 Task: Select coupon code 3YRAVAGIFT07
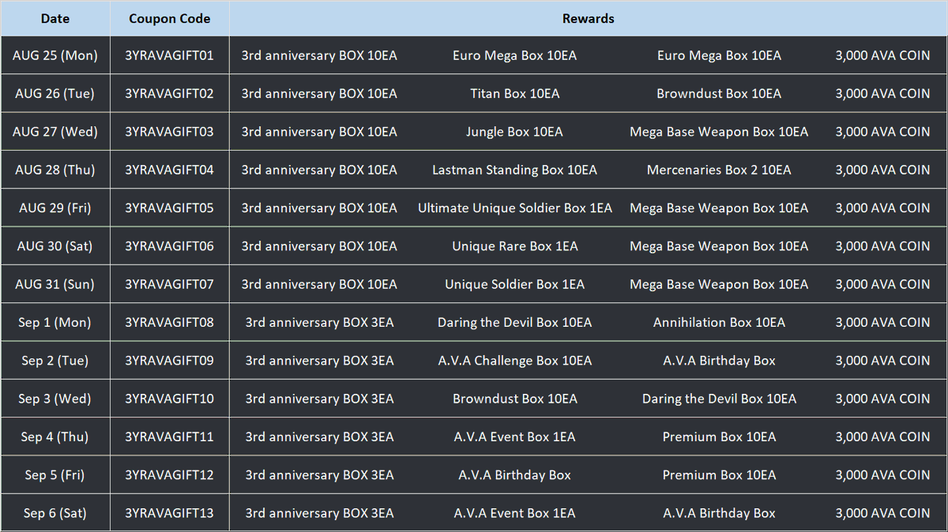[x=169, y=284]
